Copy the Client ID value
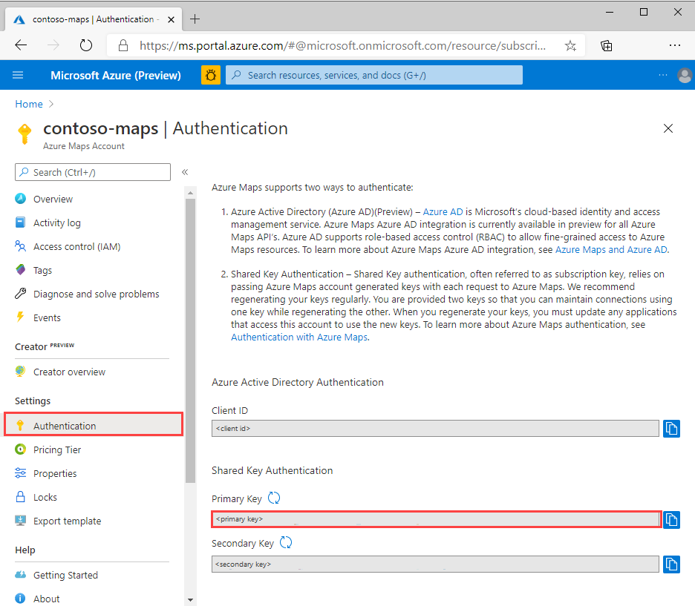The image size is (695, 606). tap(671, 429)
